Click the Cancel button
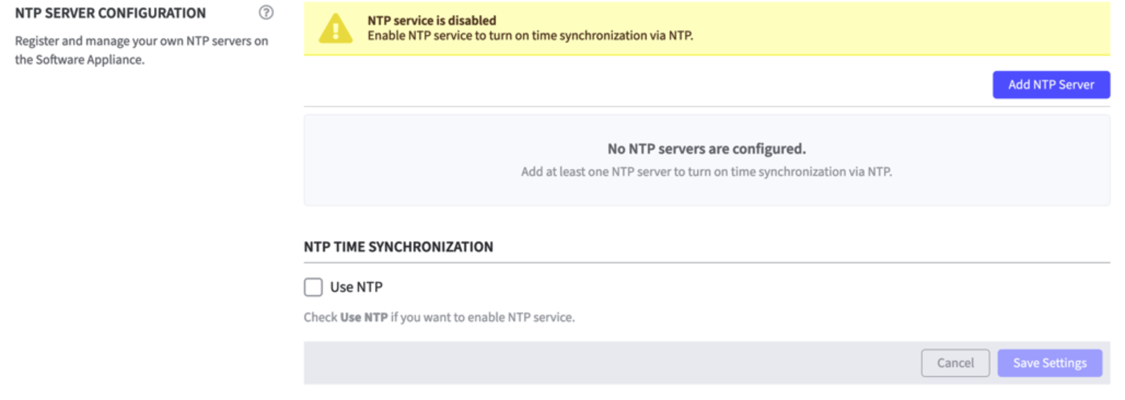Image resolution: width=1125 pixels, height=400 pixels. coord(955,363)
